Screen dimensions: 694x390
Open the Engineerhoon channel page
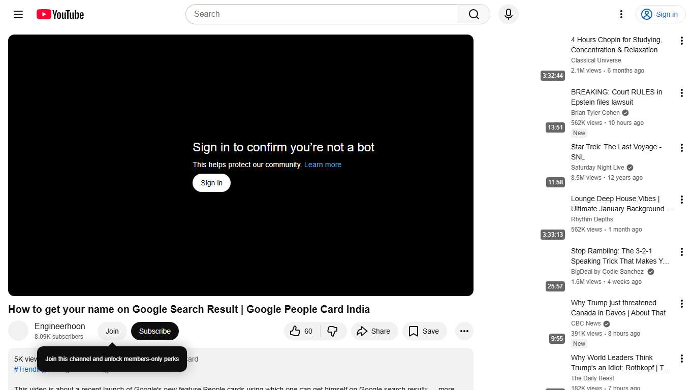[59, 326]
